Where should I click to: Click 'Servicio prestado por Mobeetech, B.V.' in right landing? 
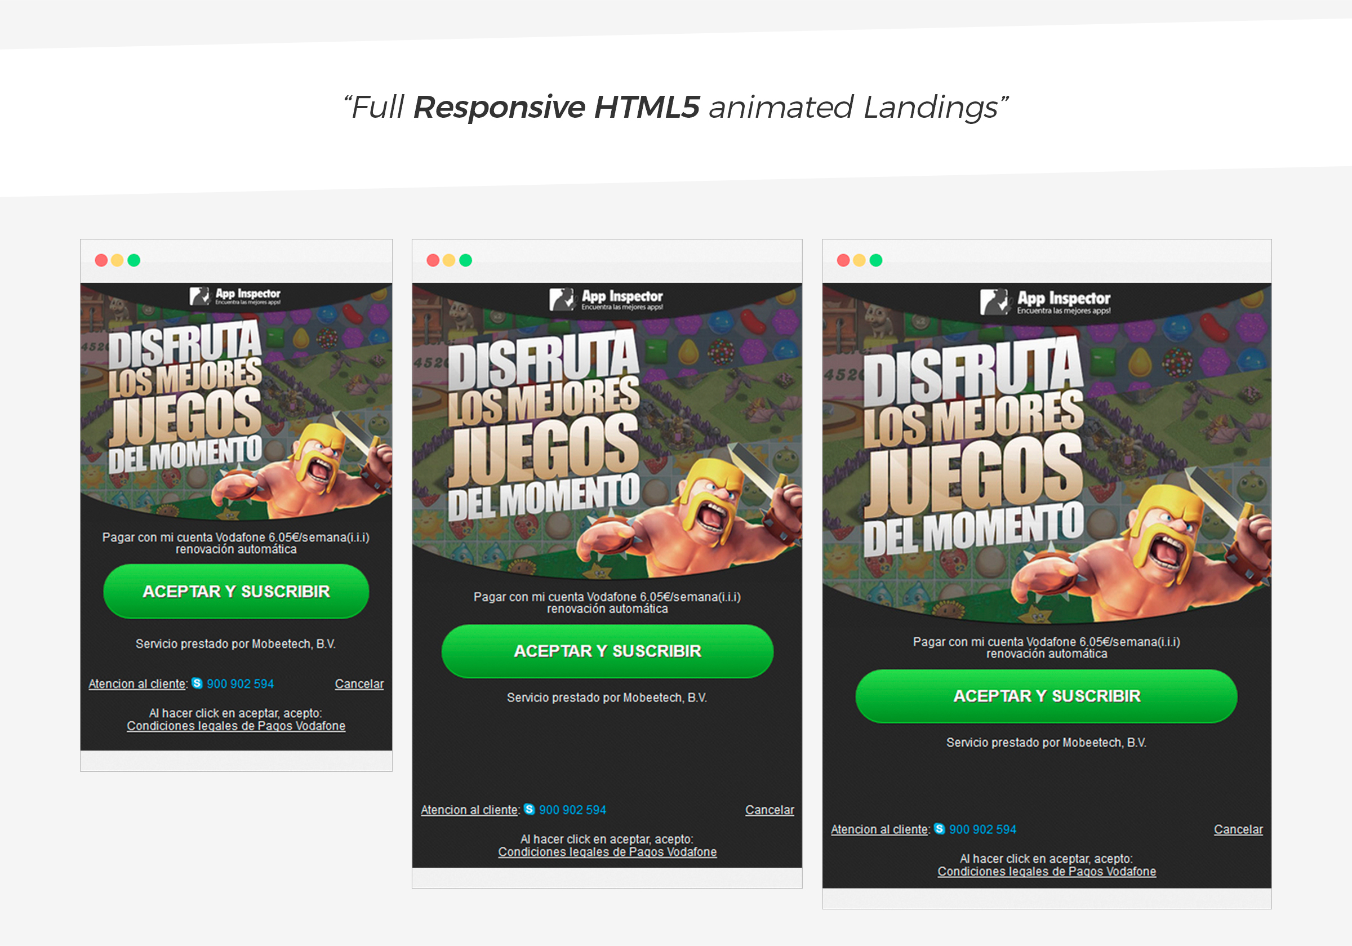tap(1046, 742)
